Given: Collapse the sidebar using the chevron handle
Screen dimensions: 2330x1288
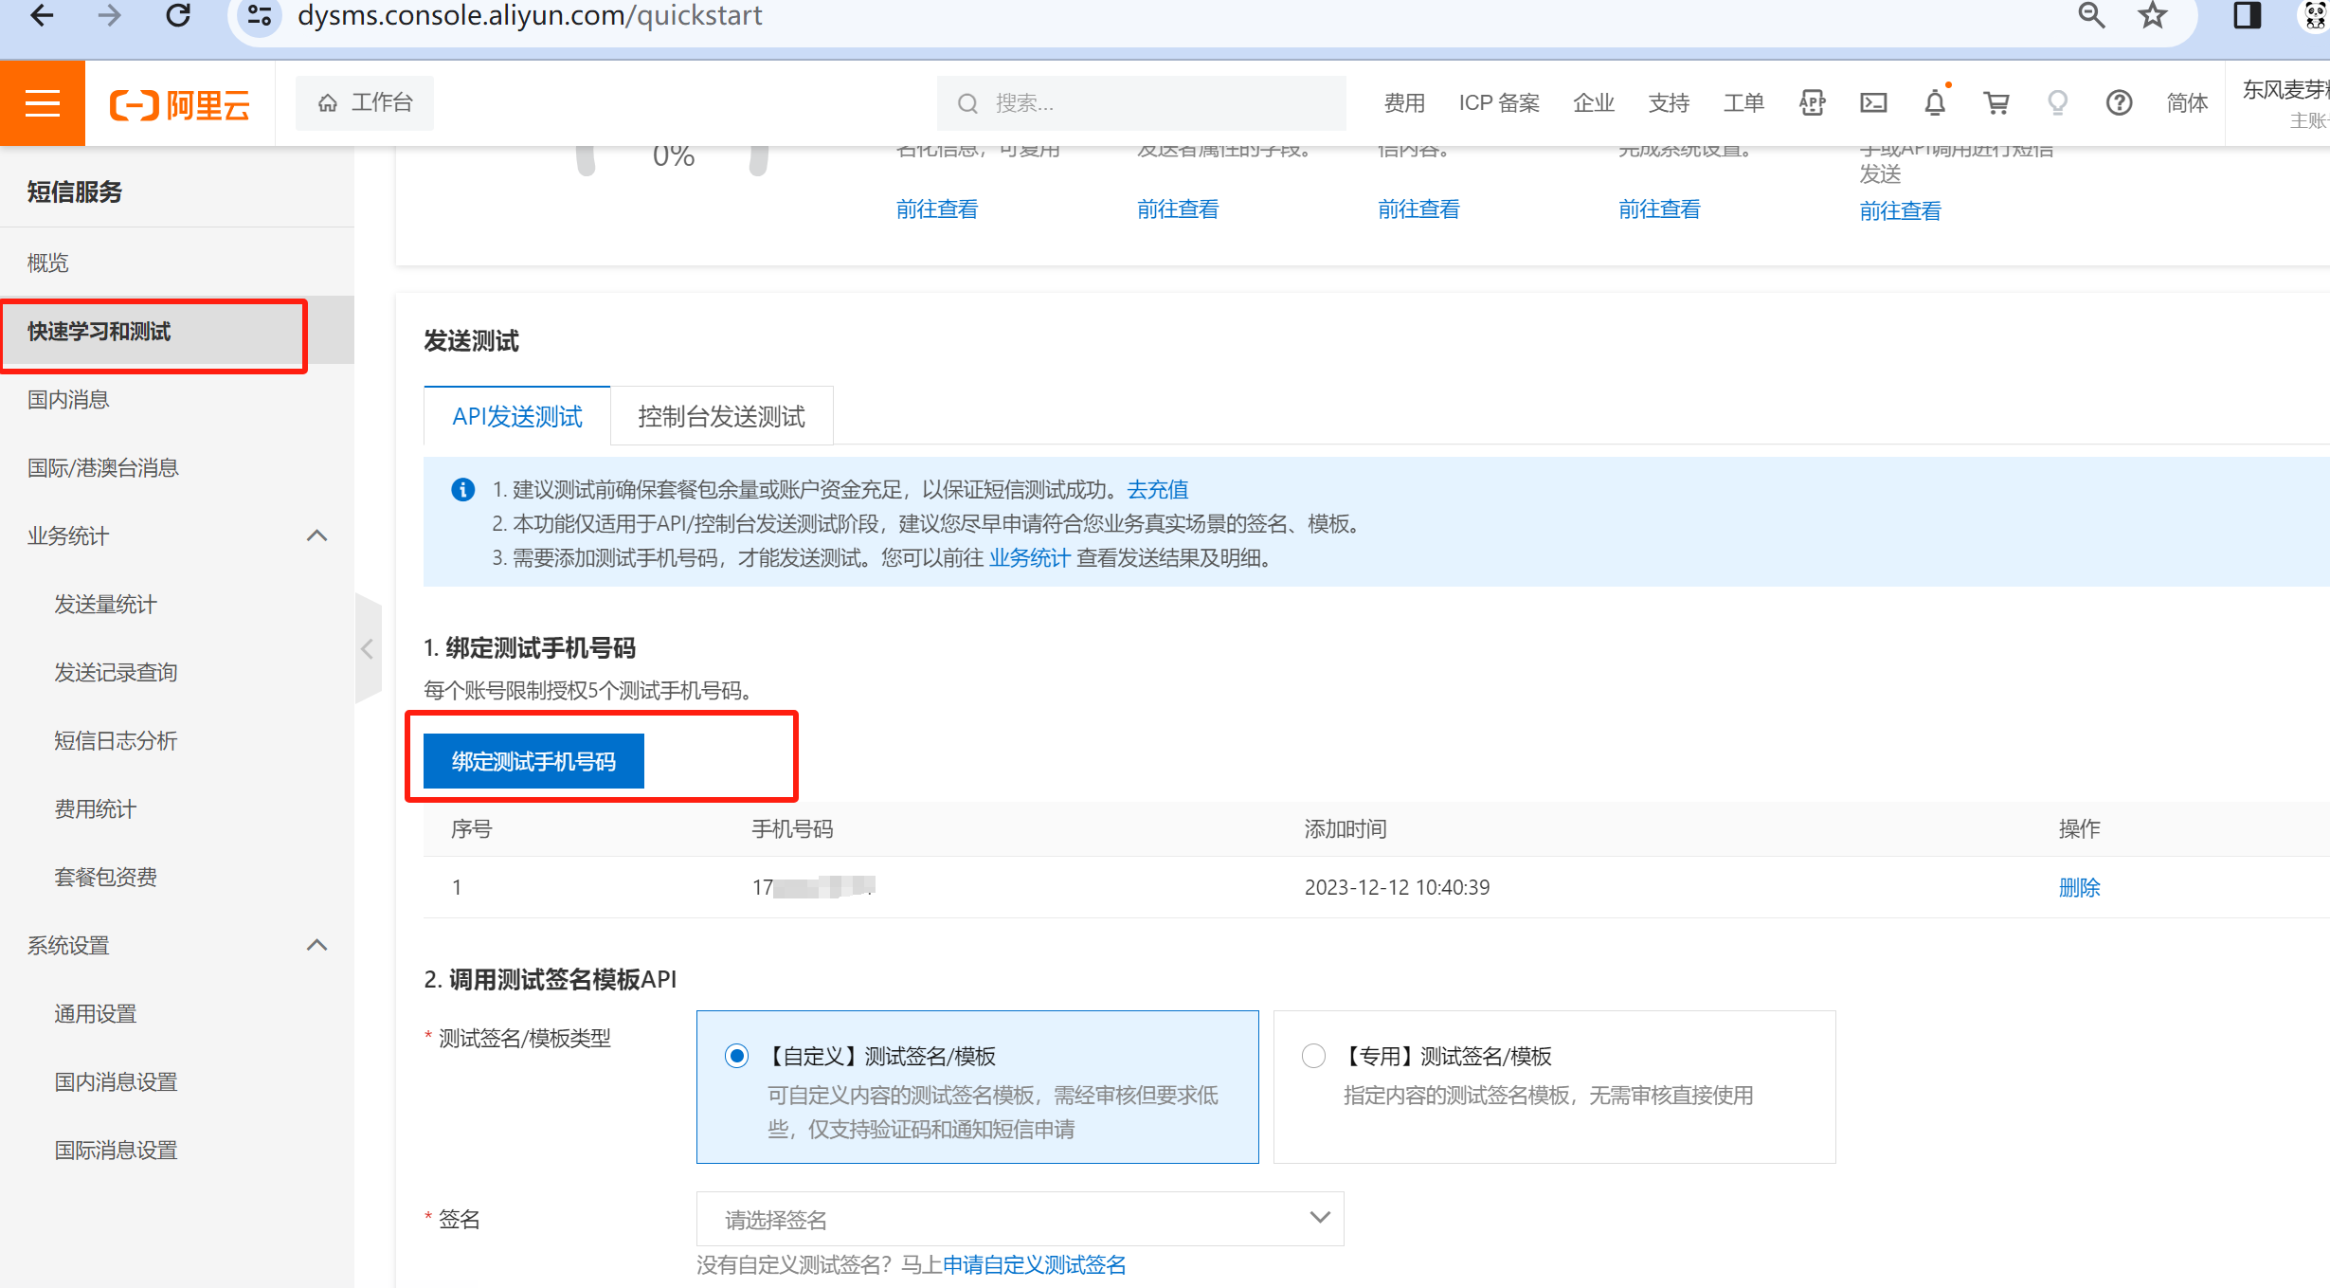Looking at the screenshot, I should [368, 649].
